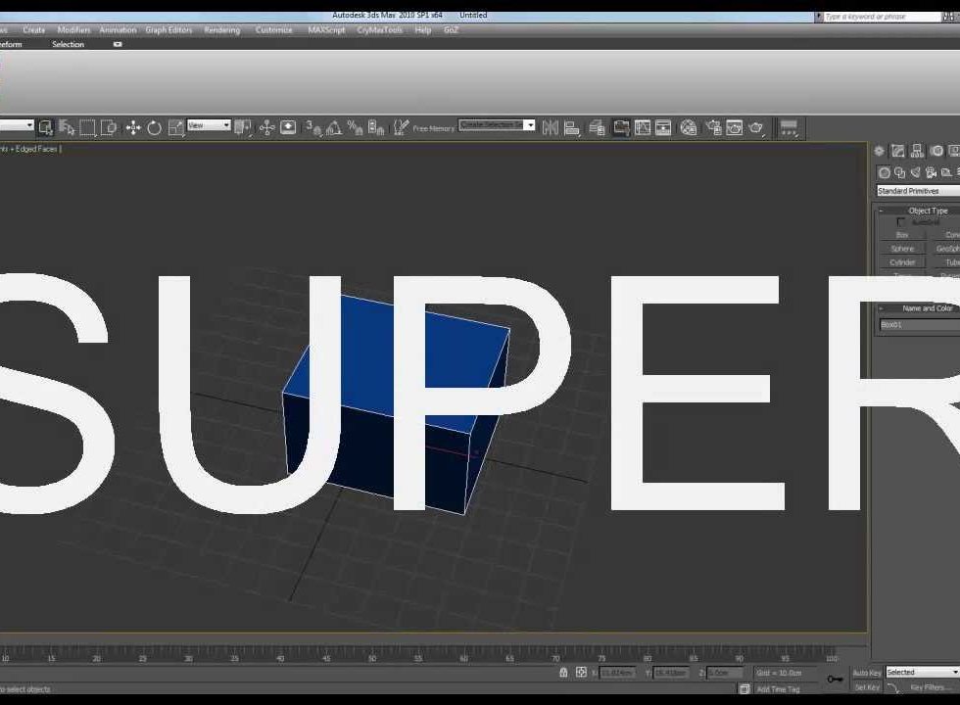Click the Cylinder primitive button
The height and width of the screenshot is (705, 960).
point(902,262)
